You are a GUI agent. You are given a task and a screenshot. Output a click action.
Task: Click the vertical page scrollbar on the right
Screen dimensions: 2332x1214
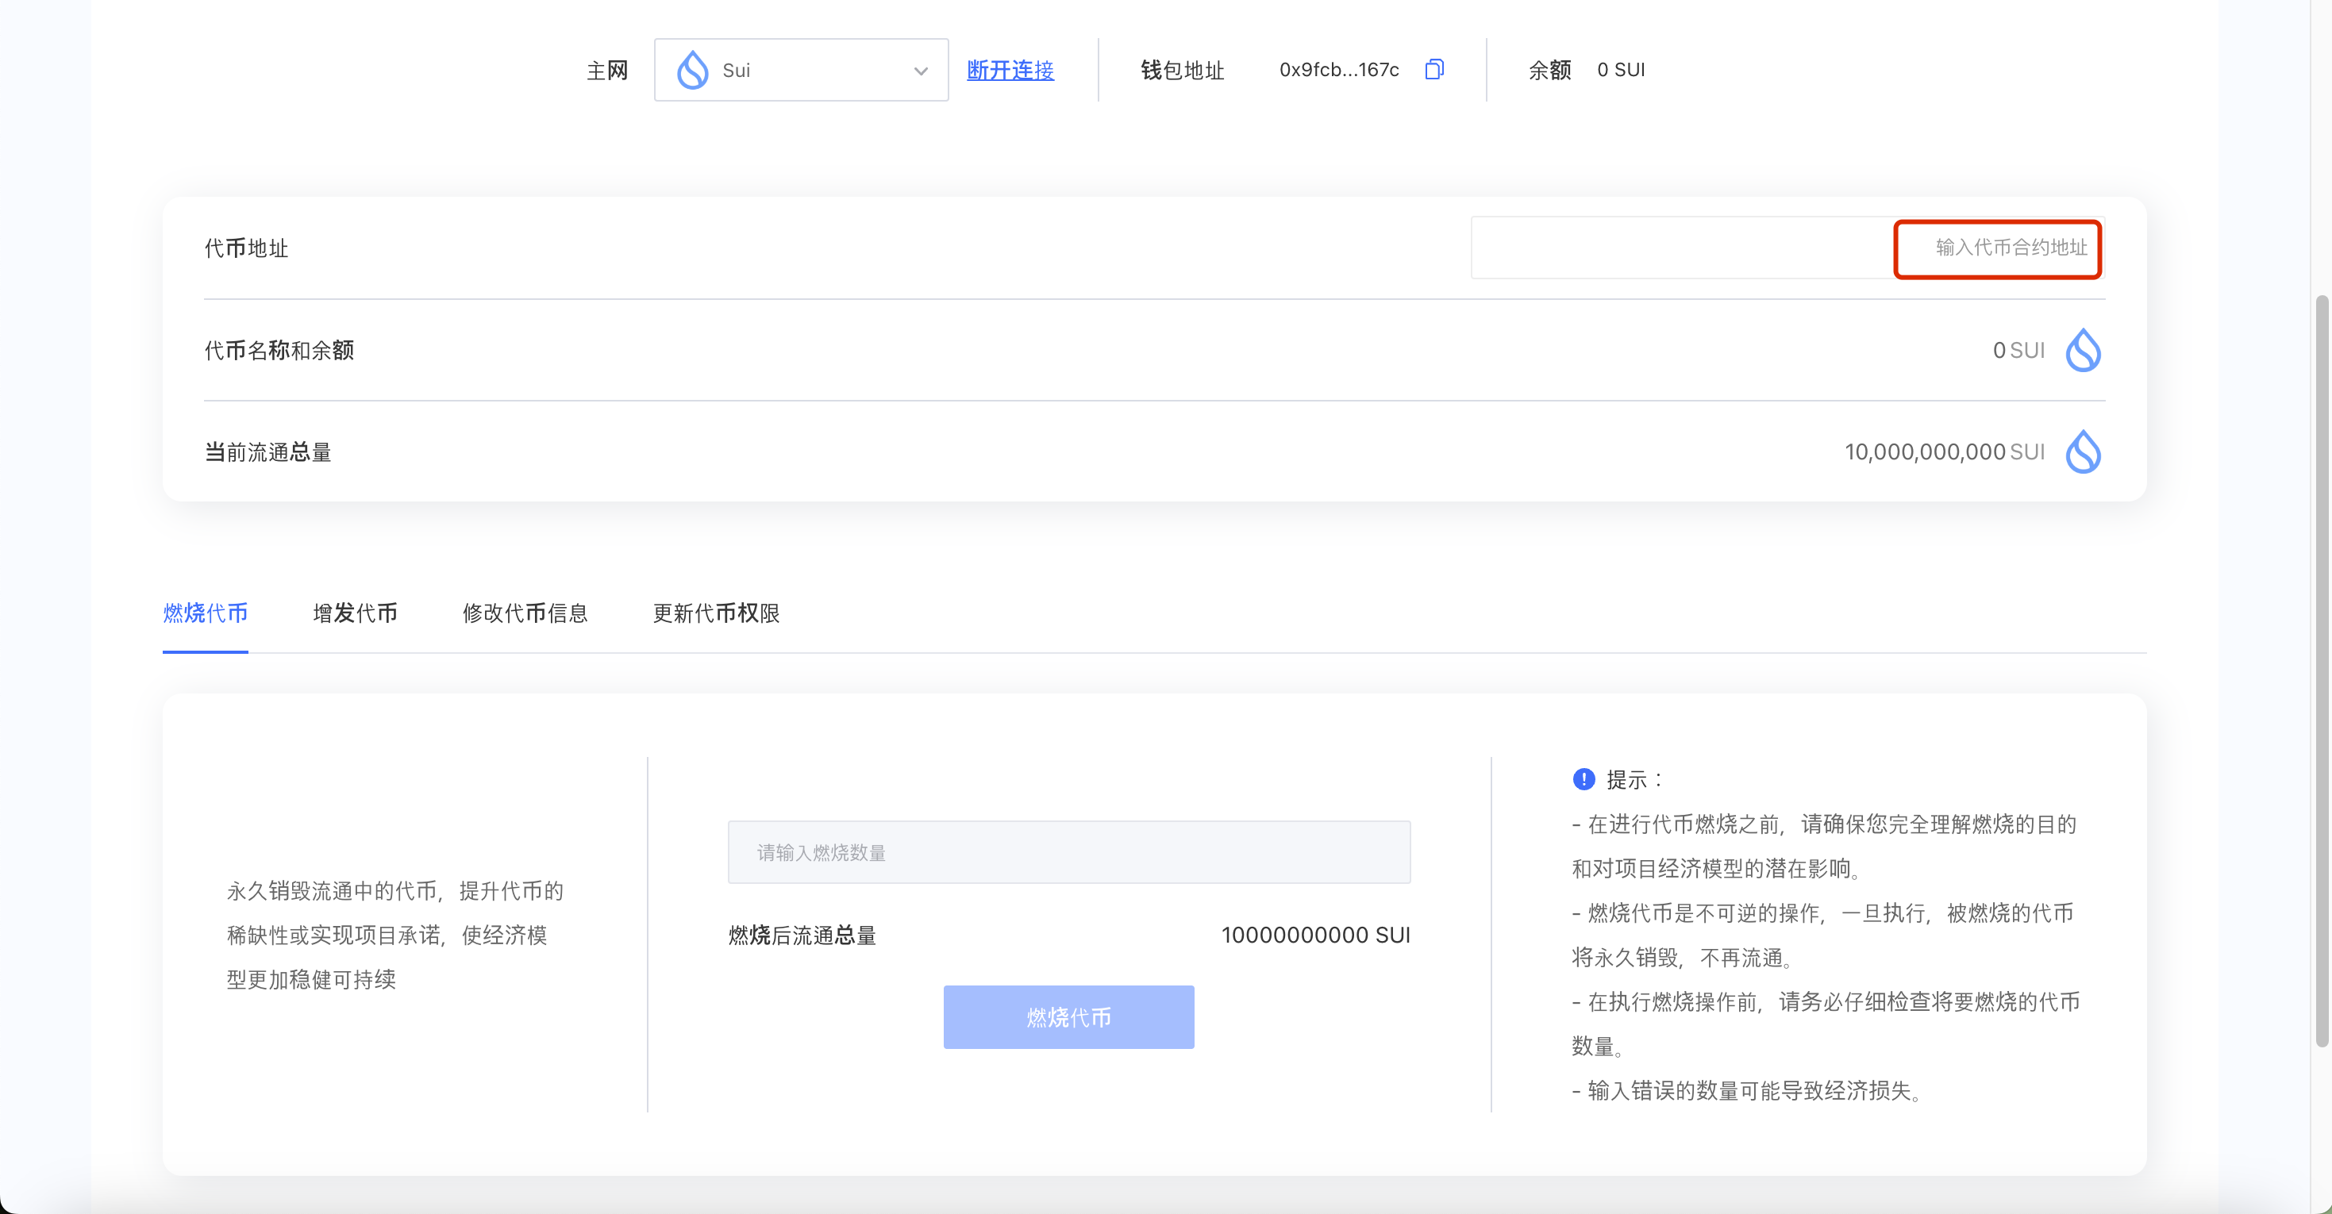(x=2321, y=670)
